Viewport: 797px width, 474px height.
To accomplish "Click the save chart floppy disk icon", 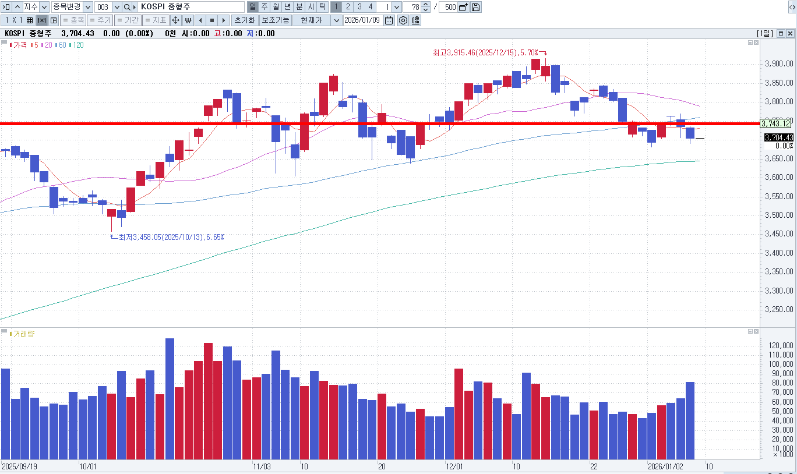I will point(476,7).
